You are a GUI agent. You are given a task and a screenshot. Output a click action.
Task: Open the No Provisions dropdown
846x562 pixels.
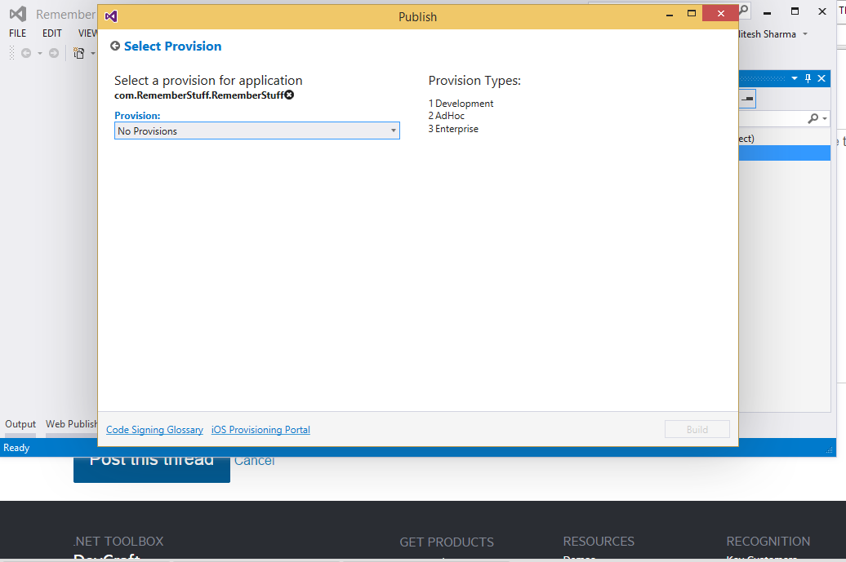256,131
